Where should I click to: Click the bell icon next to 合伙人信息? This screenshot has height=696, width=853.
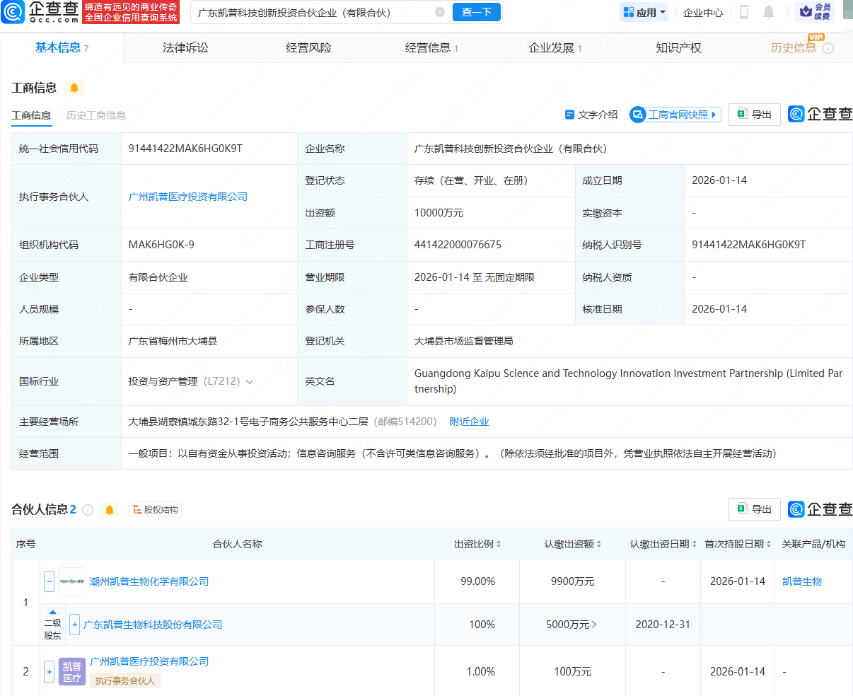[x=109, y=510]
